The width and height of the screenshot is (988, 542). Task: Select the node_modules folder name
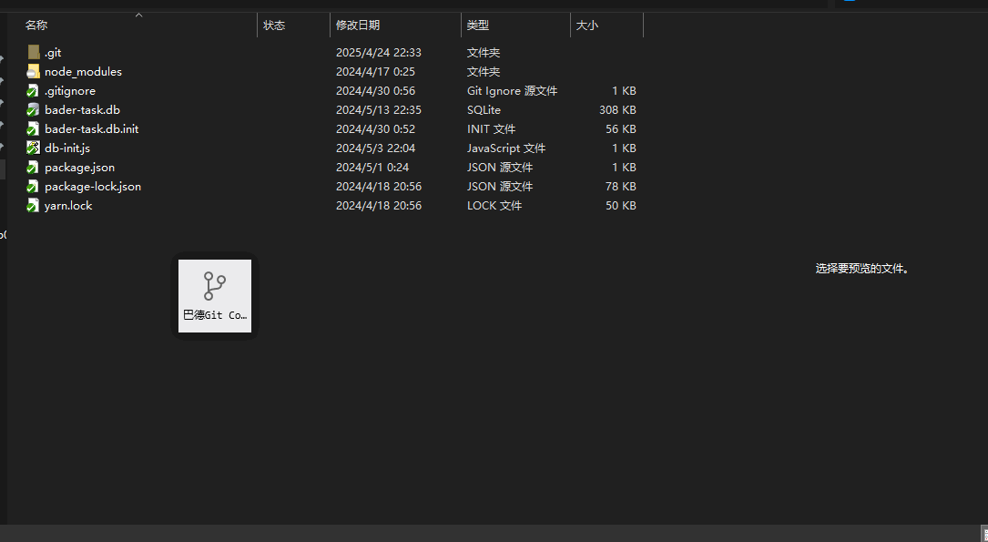click(83, 72)
